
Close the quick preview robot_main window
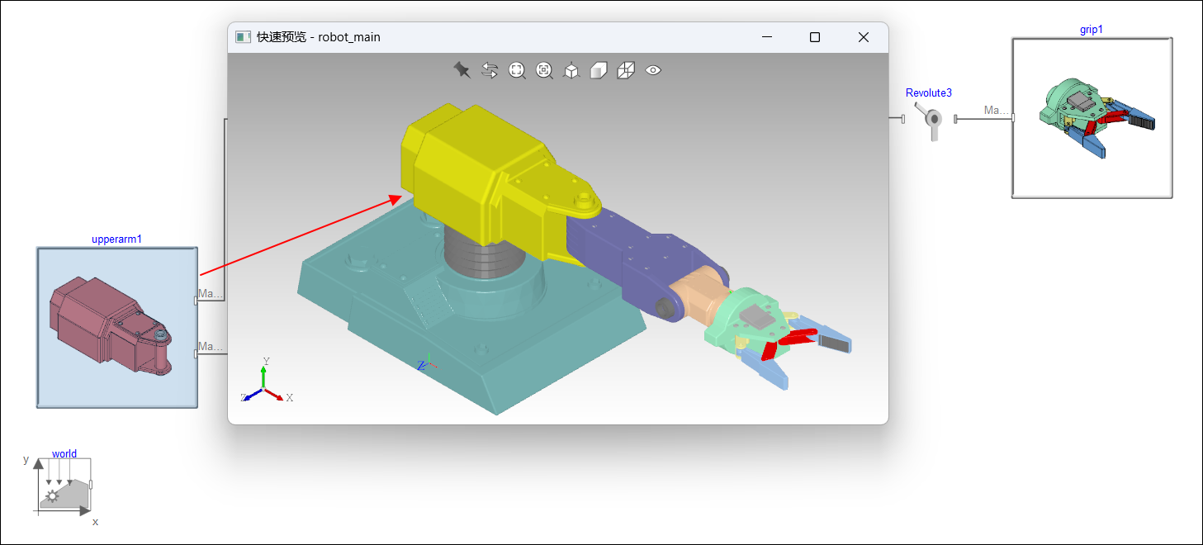864,37
